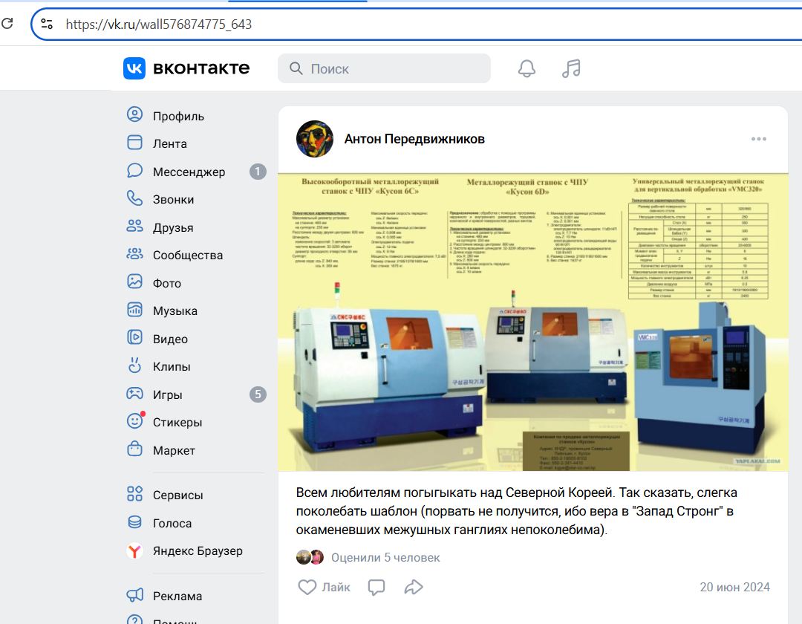
Task: Click the Игры counter badge 5
Action: [x=258, y=394]
